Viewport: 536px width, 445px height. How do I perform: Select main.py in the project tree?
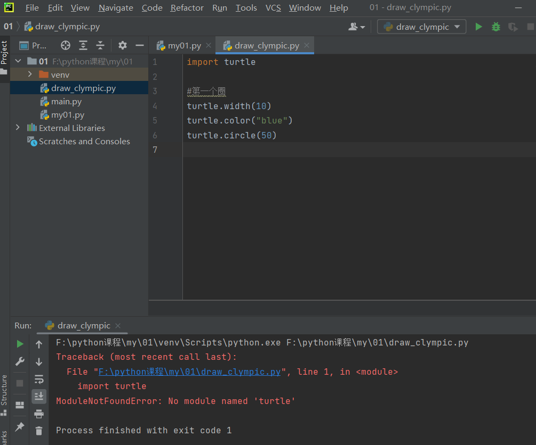click(79, 101)
